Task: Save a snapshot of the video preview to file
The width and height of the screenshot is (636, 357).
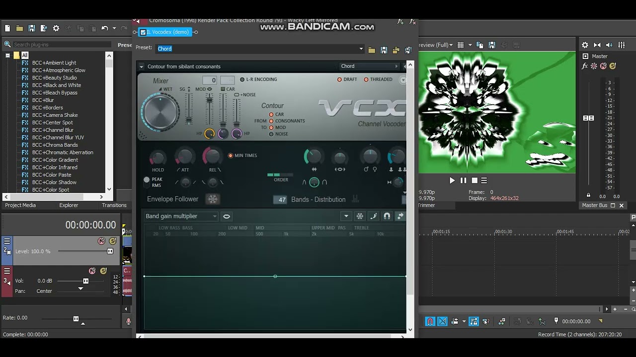Action: pyautogui.click(x=492, y=45)
